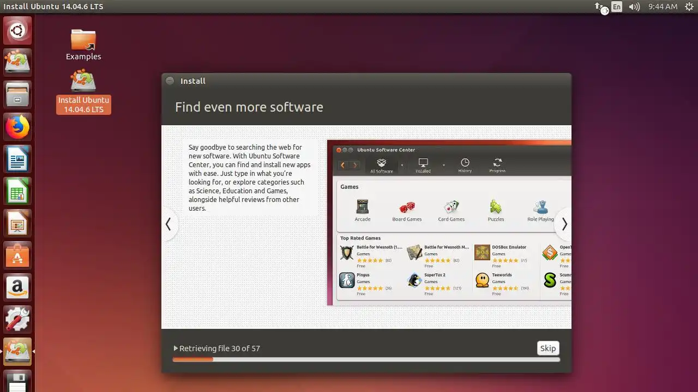Click Installed icon in Software Center image

point(423,166)
